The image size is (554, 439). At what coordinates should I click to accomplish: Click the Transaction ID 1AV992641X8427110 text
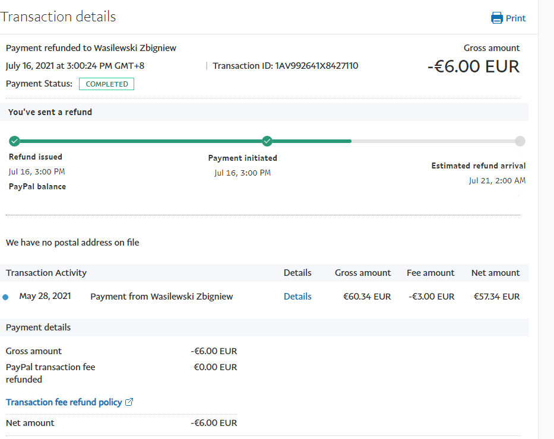[x=286, y=66]
